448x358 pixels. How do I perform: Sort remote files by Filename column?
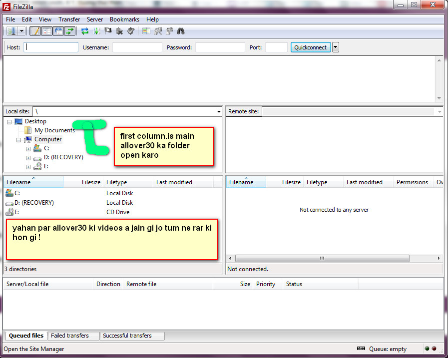246,182
